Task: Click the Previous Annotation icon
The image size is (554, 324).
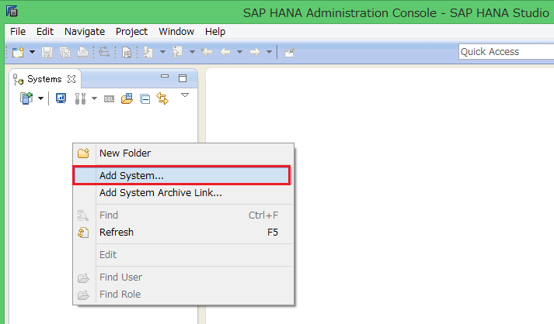Action: [x=177, y=52]
